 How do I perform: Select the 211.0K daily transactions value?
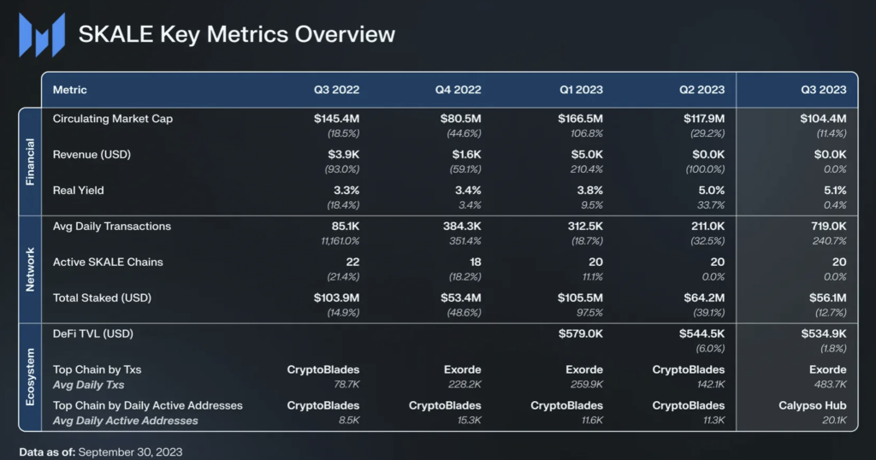coord(707,227)
